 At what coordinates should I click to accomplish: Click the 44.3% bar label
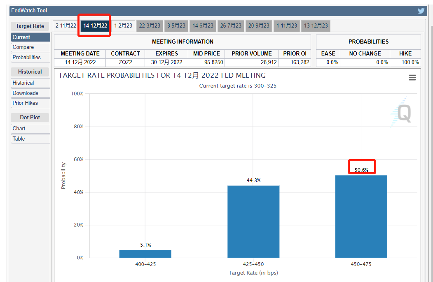253,180
